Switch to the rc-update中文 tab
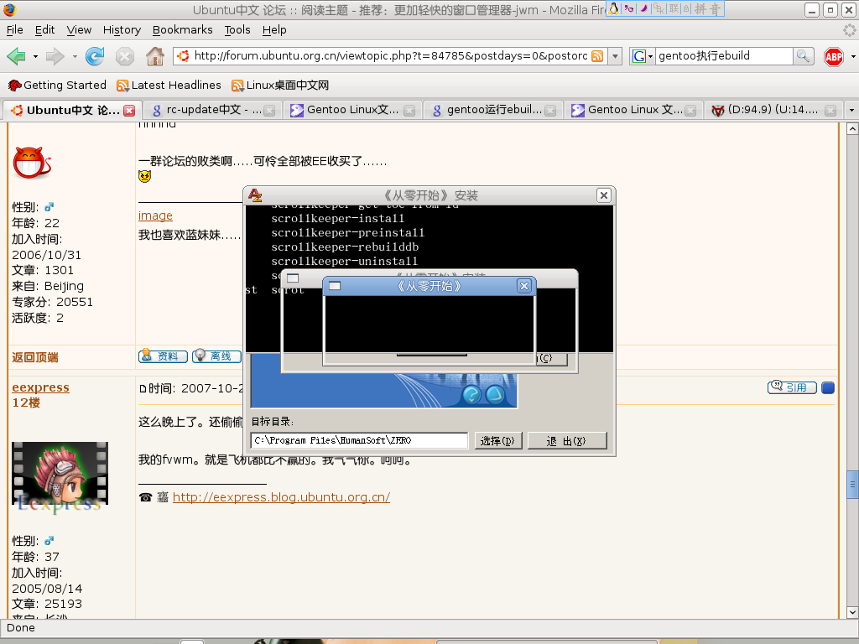 212,110
